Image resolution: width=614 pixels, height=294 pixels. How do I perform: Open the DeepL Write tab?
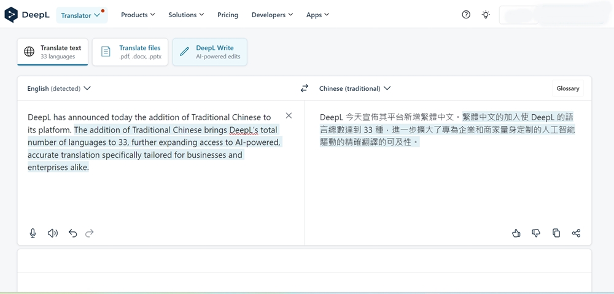pyautogui.click(x=210, y=52)
